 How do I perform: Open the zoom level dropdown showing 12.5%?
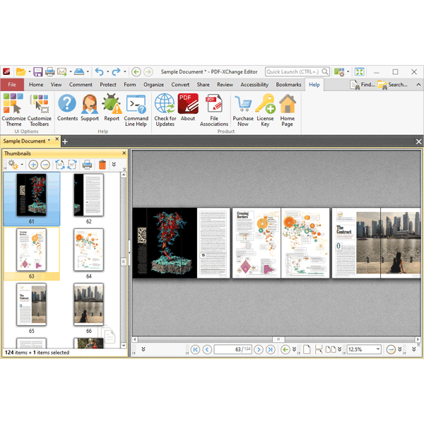tap(378, 349)
